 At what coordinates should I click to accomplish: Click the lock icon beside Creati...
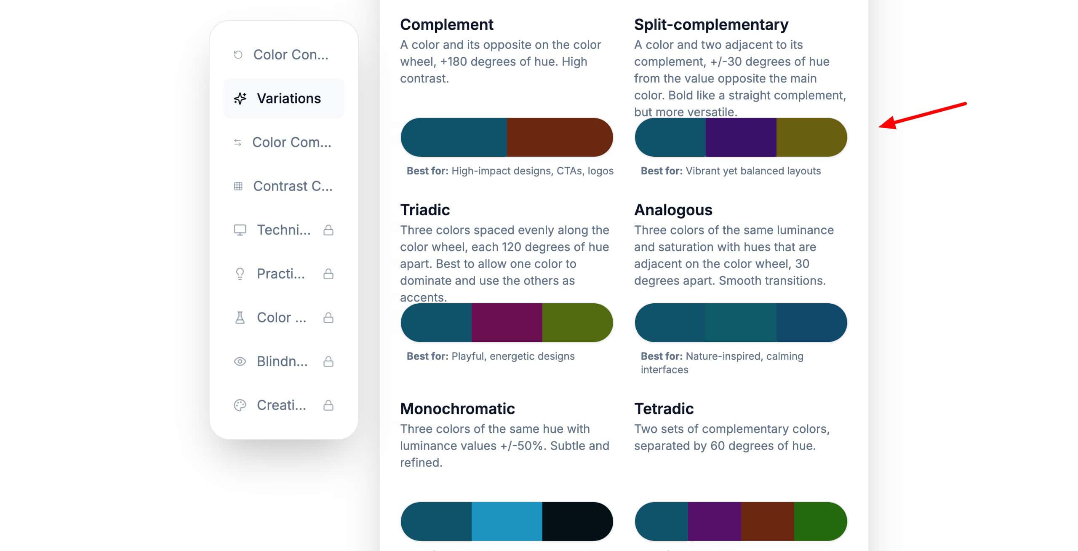click(328, 405)
